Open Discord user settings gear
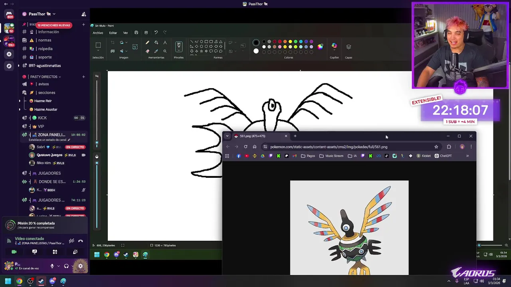This screenshot has height=287, width=511. tap(80, 266)
